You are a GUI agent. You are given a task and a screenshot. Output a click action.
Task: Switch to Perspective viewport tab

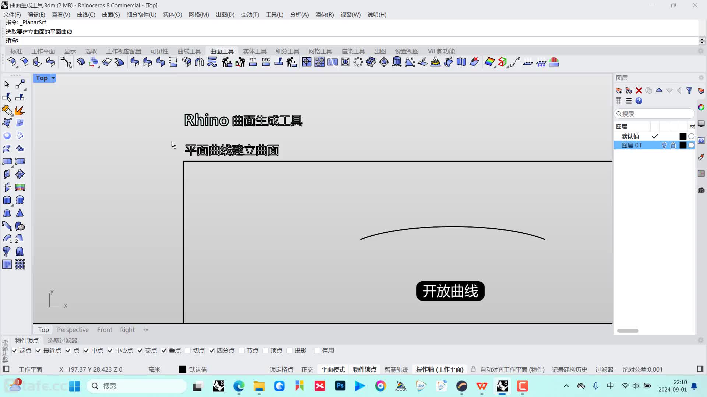point(72,330)
